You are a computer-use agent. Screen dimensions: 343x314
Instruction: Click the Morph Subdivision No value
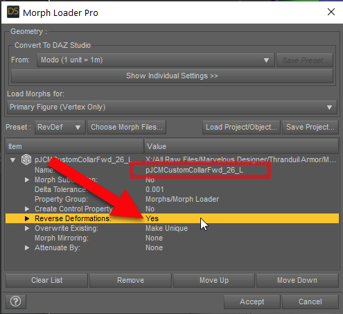pyautogui.click(x=150, y=180)
